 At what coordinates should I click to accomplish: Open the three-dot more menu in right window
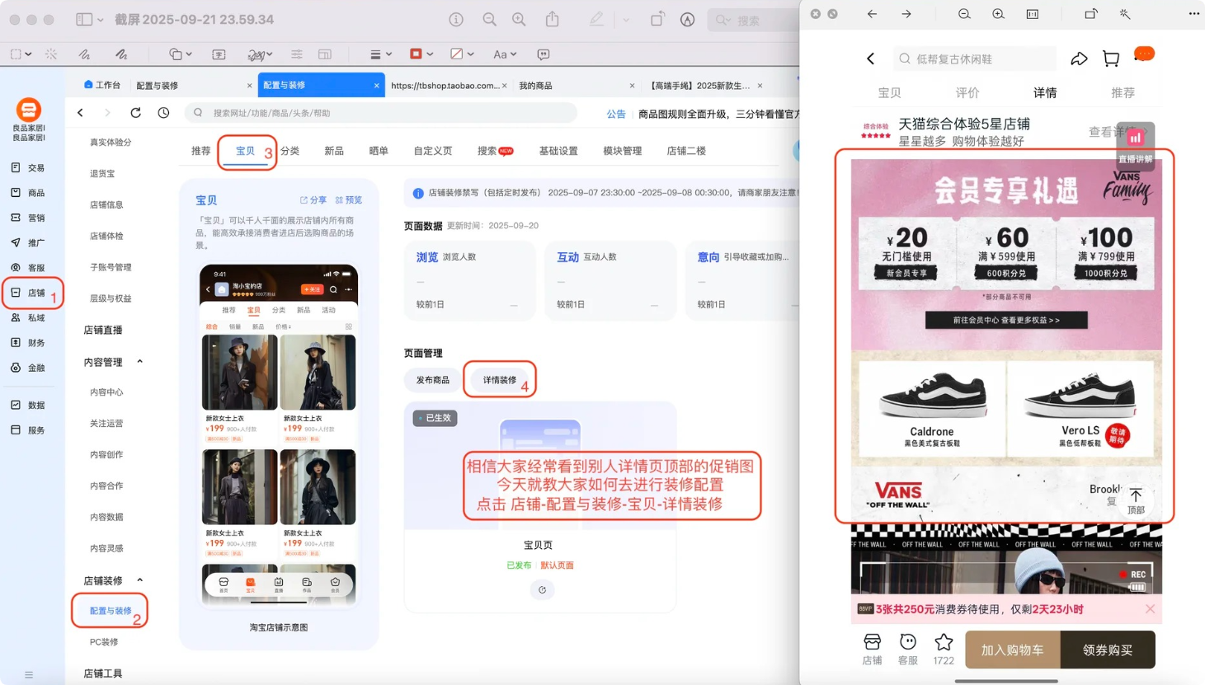pos(1194,14)
